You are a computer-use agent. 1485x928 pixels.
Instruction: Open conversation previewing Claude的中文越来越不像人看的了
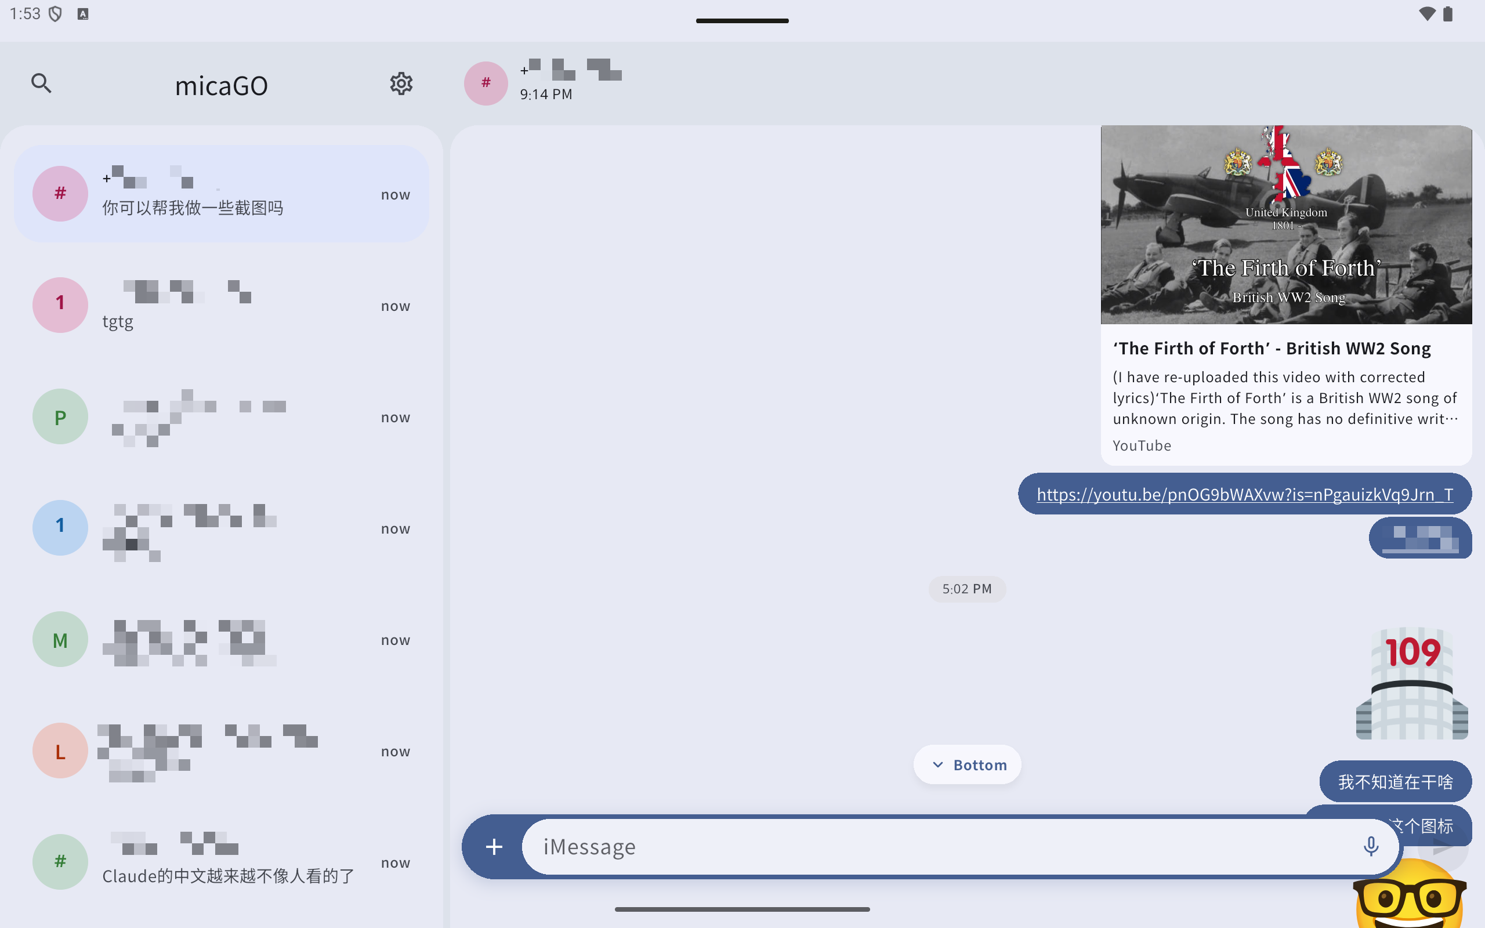pyautogui.click(x=222, y=862)
